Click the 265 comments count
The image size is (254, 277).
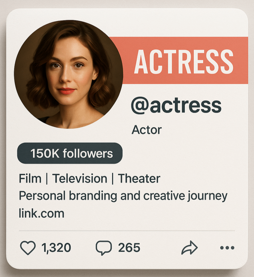pos(129,248)
